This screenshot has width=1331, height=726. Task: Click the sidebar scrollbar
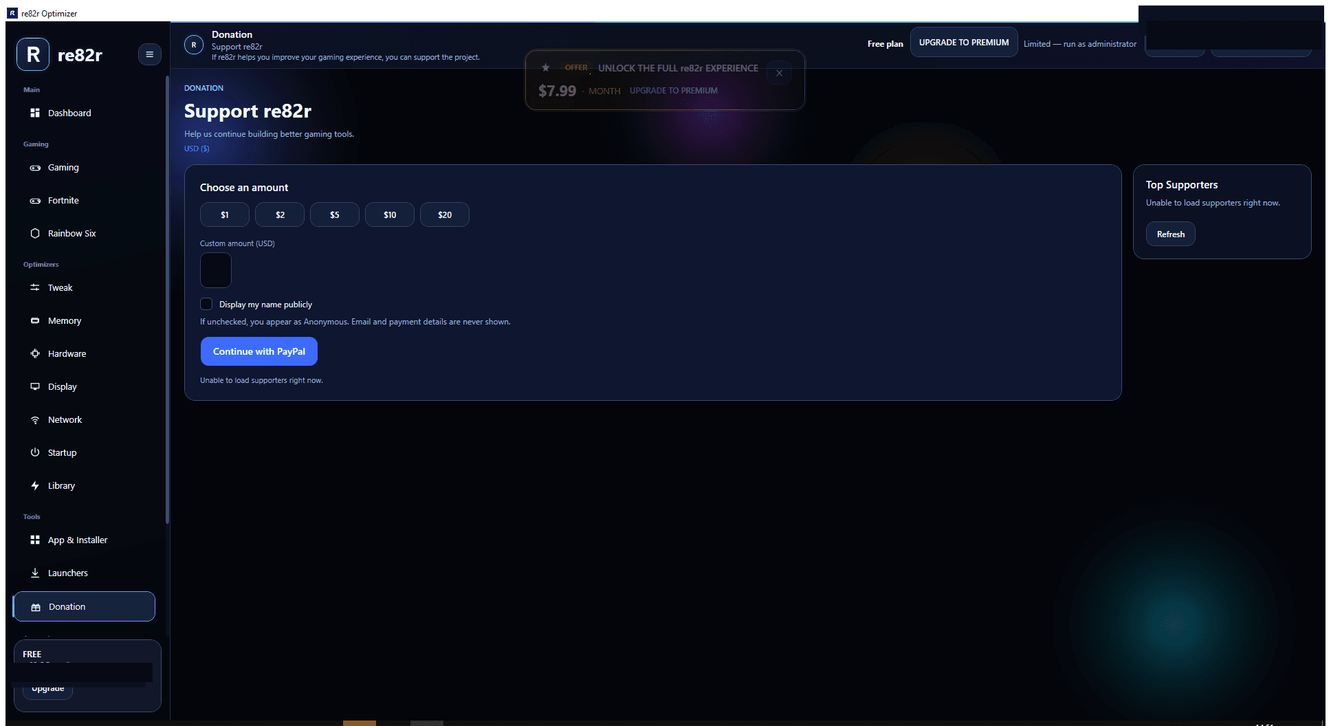tap(167, 299)
